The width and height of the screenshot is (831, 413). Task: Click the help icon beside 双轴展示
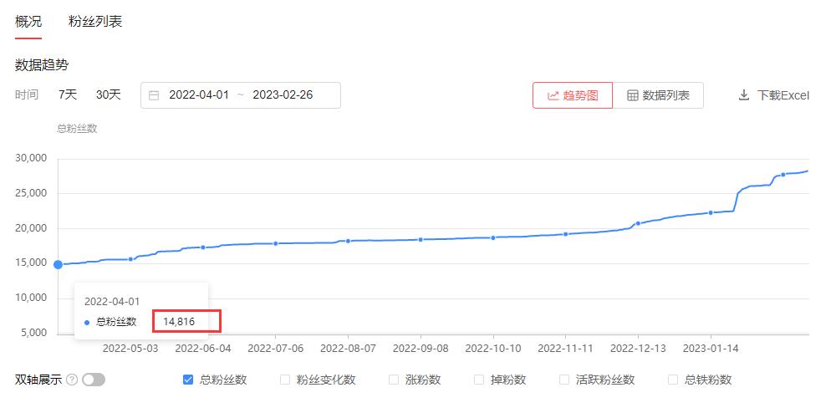click(x=72, y=380)
